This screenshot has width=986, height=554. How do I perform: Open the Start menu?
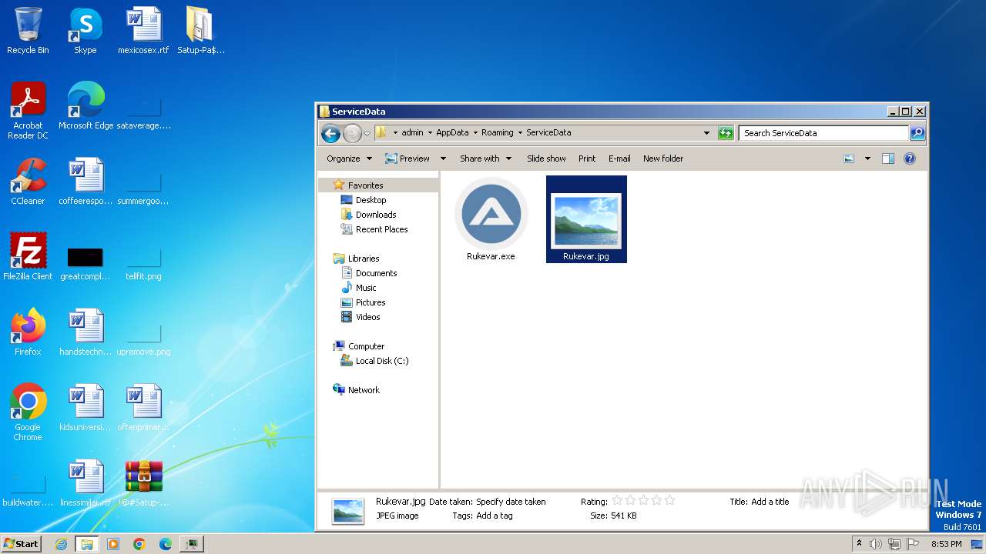click(x=22, y=544)
